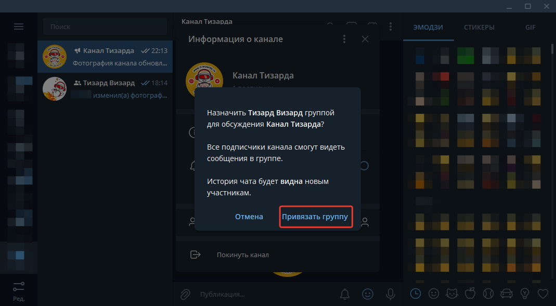
Task: Click the emoji smiley icon in message bar
Action: [368, 294]
